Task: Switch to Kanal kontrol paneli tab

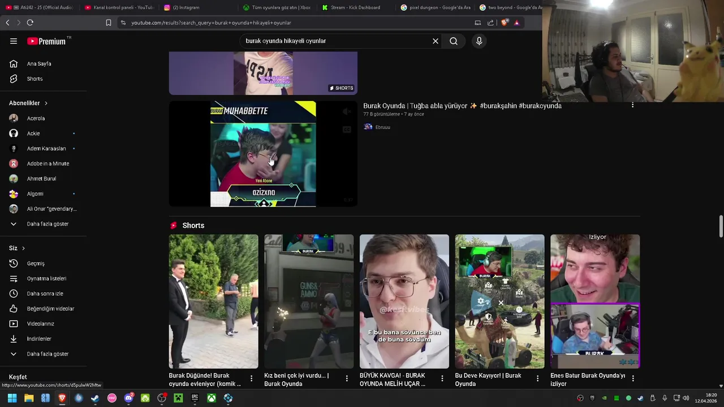Action: 119,7
